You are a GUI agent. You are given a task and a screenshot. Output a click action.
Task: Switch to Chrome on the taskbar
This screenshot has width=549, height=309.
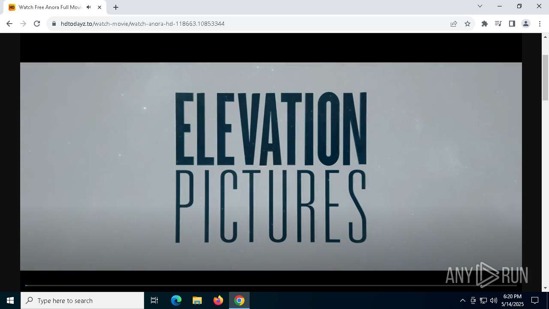coord(239,300)
